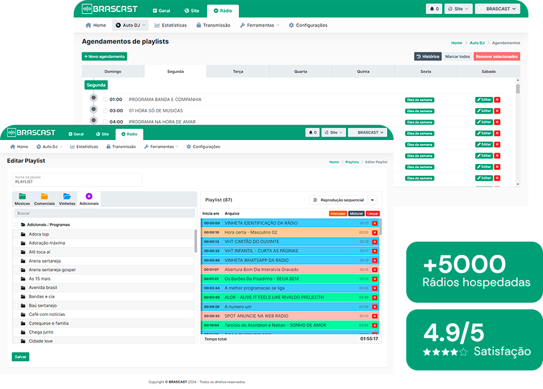Image resolution: width=543 pixels, height=389 pixels.
Task: Remove Abertura Bom Dia Interatvia Gravado track
Action: tap(374, 270)
